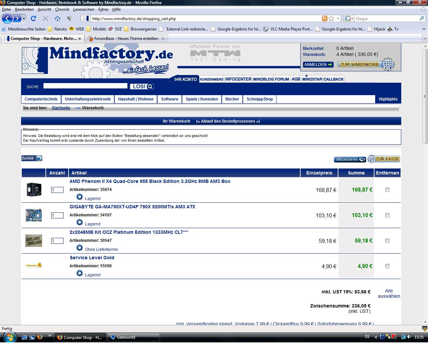This screenshot has width=428, height=343.
Task: Open the Ablauf des Bestellprozesses link
Action: [x=228, y=121]
